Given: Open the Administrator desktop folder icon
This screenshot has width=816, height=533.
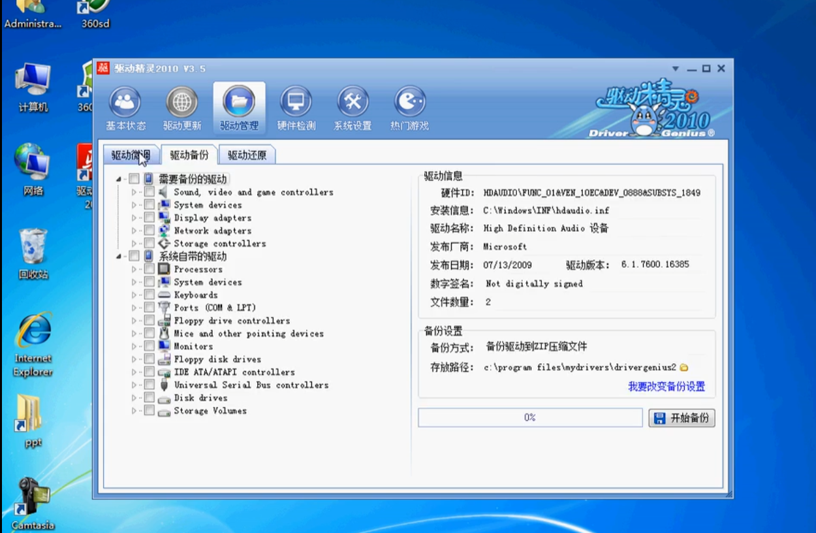Looking at the screenshot, I should (x=32, y=14).
